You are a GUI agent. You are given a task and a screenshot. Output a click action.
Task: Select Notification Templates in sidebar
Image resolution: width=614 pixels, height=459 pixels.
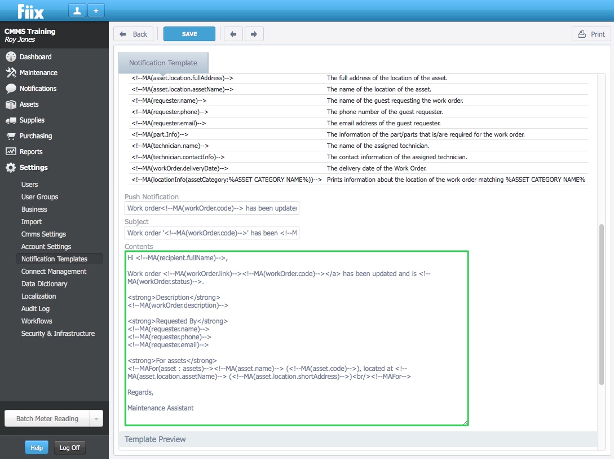click(x=59, y=259)
